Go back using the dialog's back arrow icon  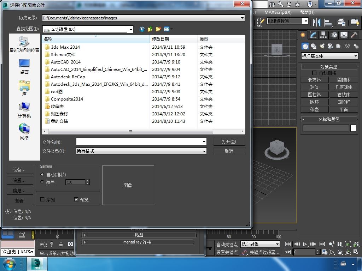(x=142, y=29)
